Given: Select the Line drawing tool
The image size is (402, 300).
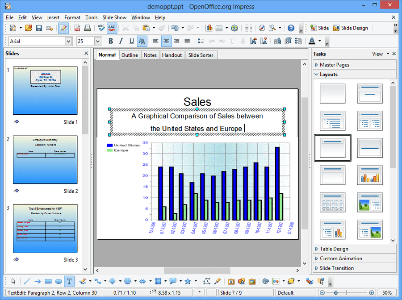Looking at the screenshot, I should tap(27, 281).
